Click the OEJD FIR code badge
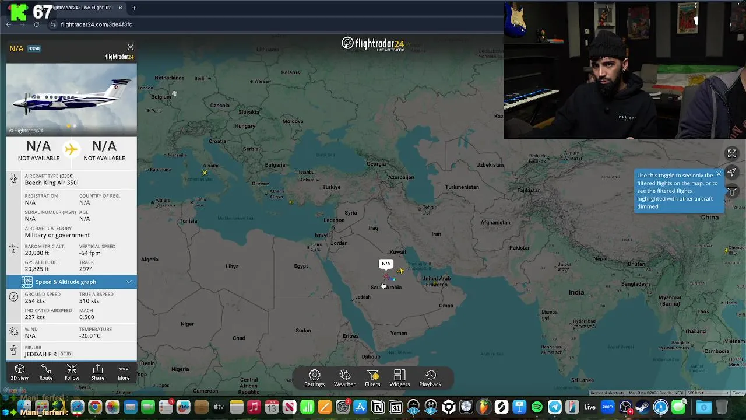The height and width of the screenshot is (420, 746). point(65,354)
